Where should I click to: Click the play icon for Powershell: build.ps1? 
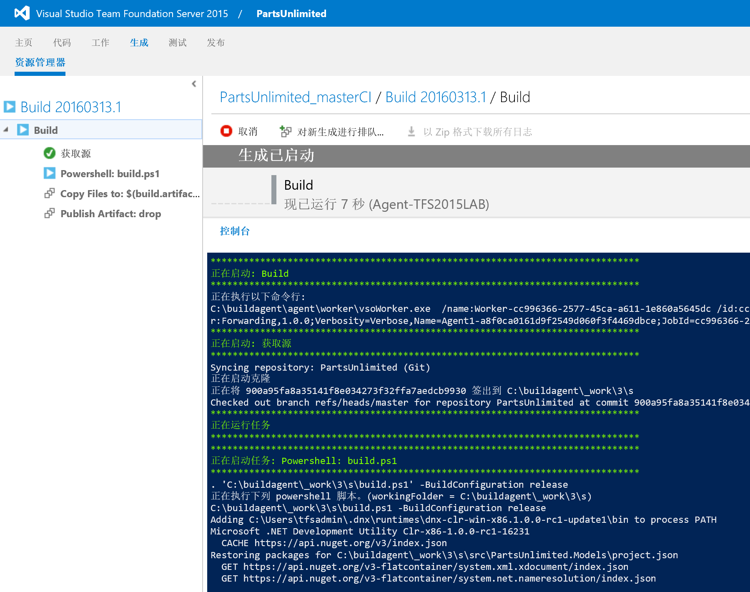click(50, 173)
